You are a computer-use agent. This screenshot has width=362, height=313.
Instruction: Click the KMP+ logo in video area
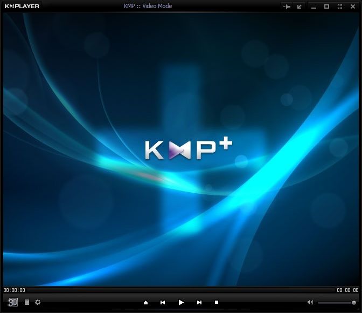click(x=189, y=148)
